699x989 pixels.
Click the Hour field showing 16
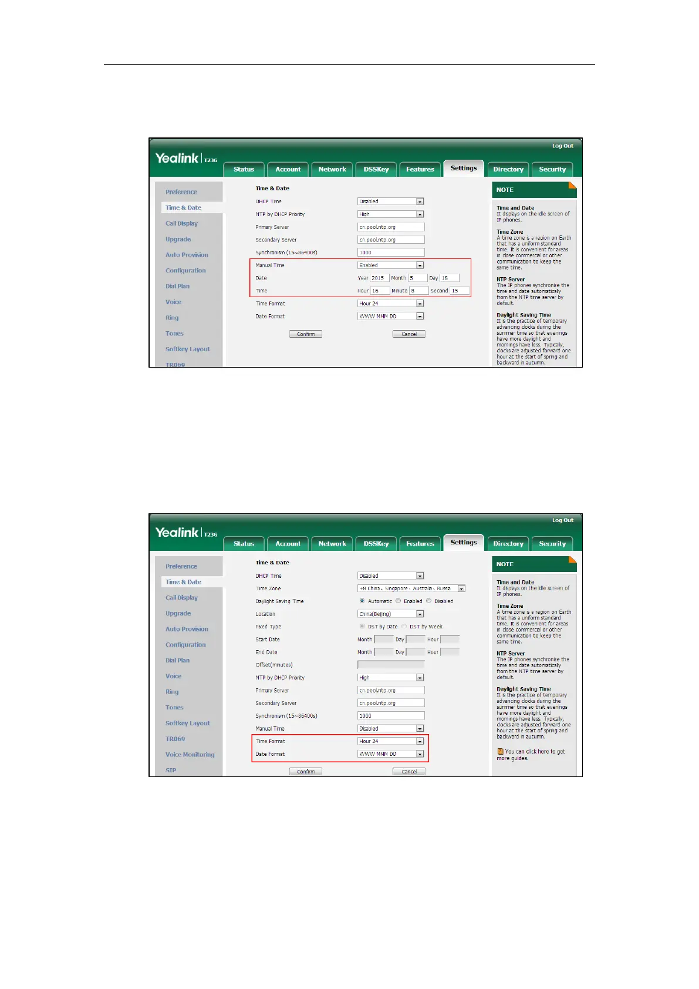[380, 291]
